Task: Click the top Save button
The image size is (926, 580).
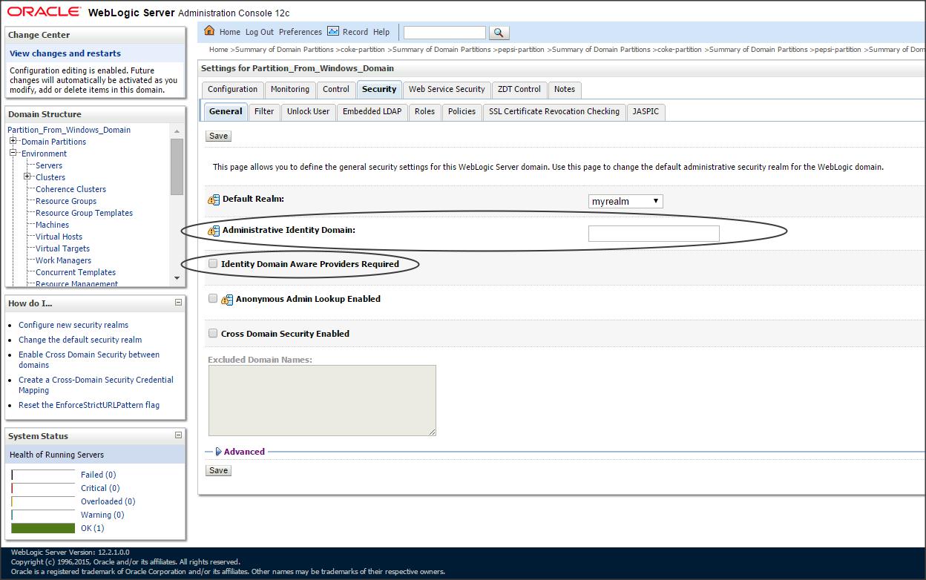Action: [218, 136]
